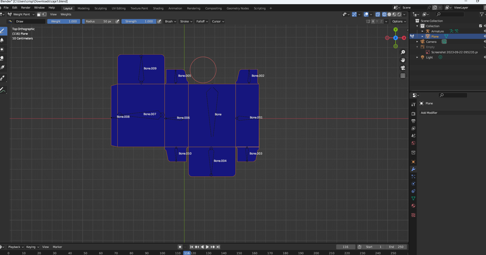Switch orthographic/perspective with grid icon
The width and height of the screenshot is (486, 255).
tap(403, 76)
